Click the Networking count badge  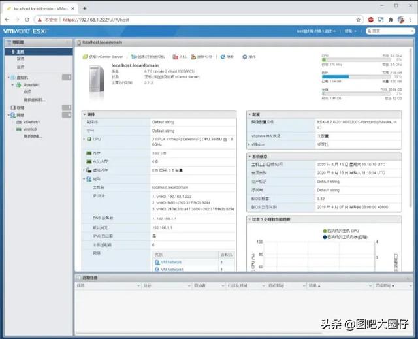[x=67, y=114]
